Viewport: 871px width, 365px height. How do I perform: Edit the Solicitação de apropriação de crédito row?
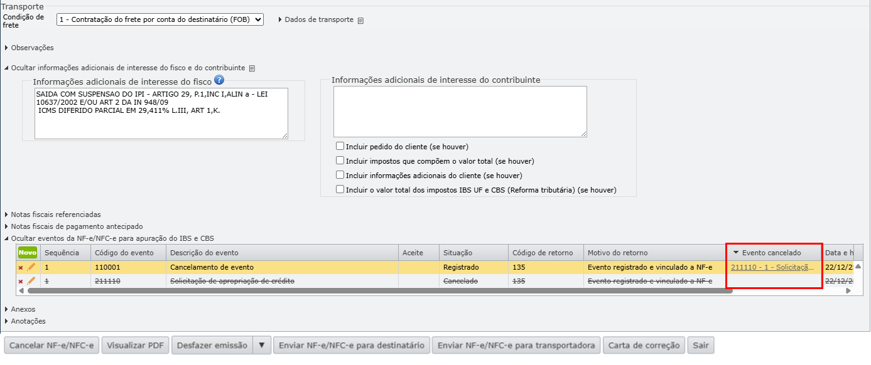click(x=31, y=281)
